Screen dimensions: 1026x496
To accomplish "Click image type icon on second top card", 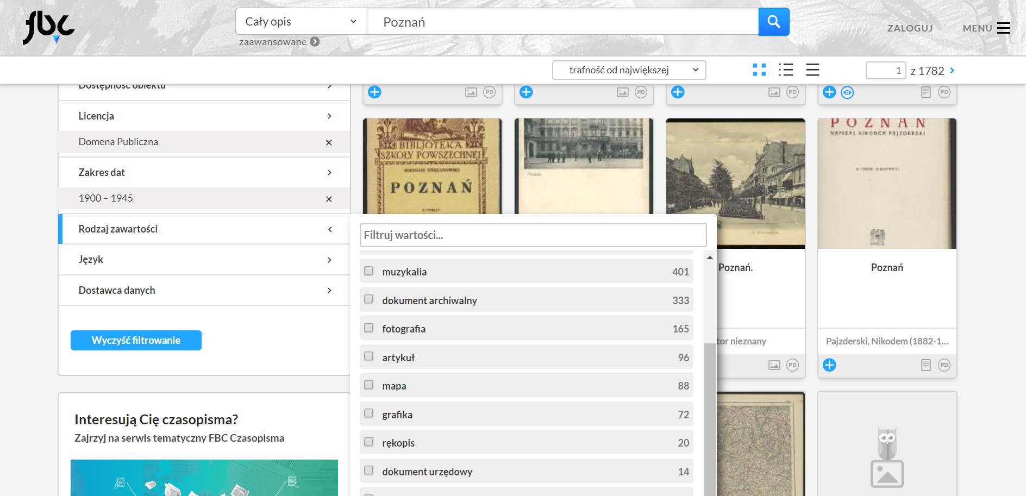I will [x=623, y=92].
